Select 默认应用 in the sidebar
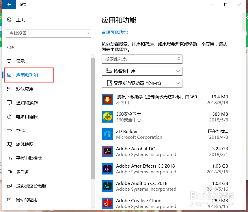This screenshot has width=248, height=212. [x=25, y=89]
